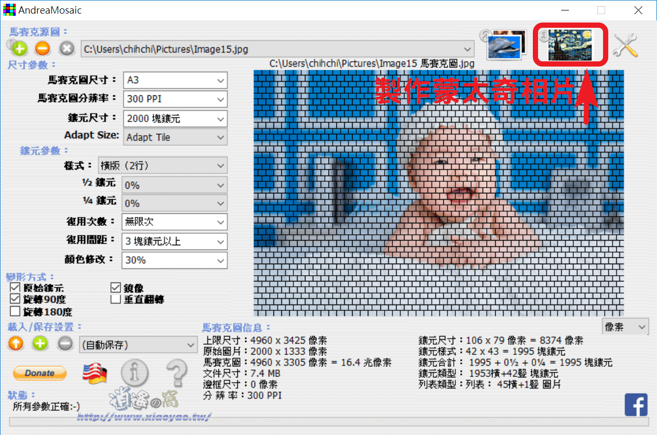This screenshot has height=435, width=657.
Task: Open settings wrench and screwdriver icon
Action: tap(626, 46)
